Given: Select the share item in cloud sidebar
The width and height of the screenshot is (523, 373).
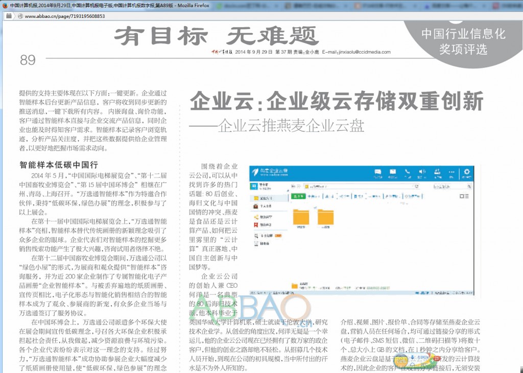Looking at the screenshot, I should 256,217.
